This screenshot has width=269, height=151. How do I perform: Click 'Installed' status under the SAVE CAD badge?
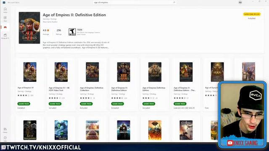click(252, 18)
